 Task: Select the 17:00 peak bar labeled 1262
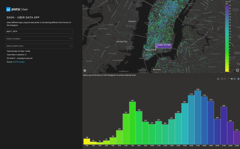(198, 117)
